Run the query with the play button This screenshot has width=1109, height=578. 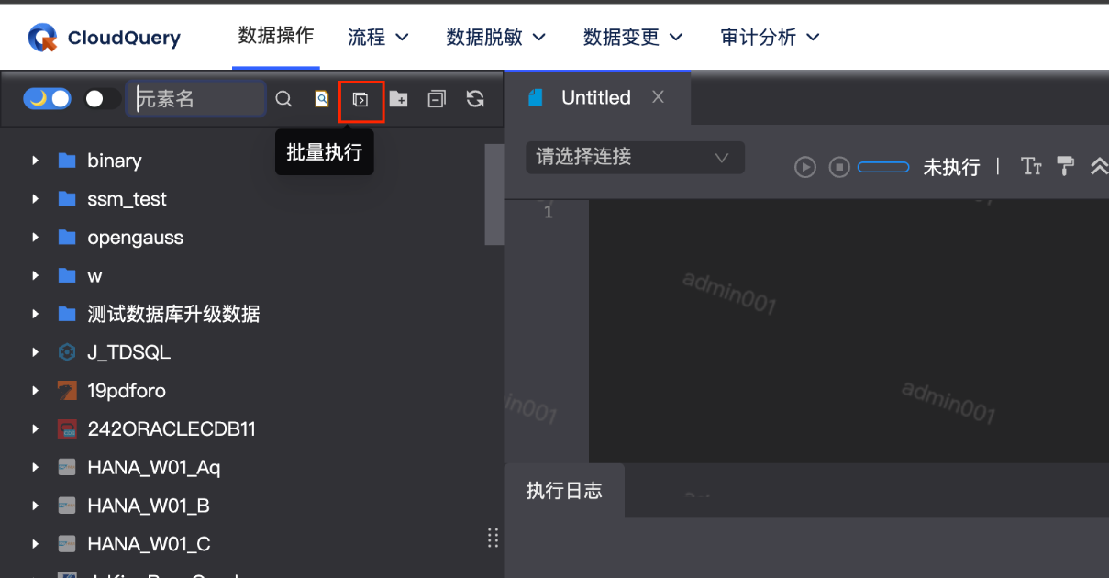[x=805, y=167]
